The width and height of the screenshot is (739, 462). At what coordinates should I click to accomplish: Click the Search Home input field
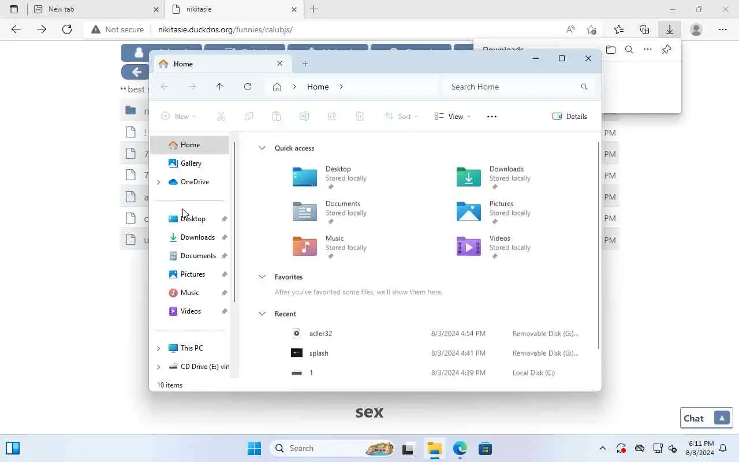tap(520, 87)
